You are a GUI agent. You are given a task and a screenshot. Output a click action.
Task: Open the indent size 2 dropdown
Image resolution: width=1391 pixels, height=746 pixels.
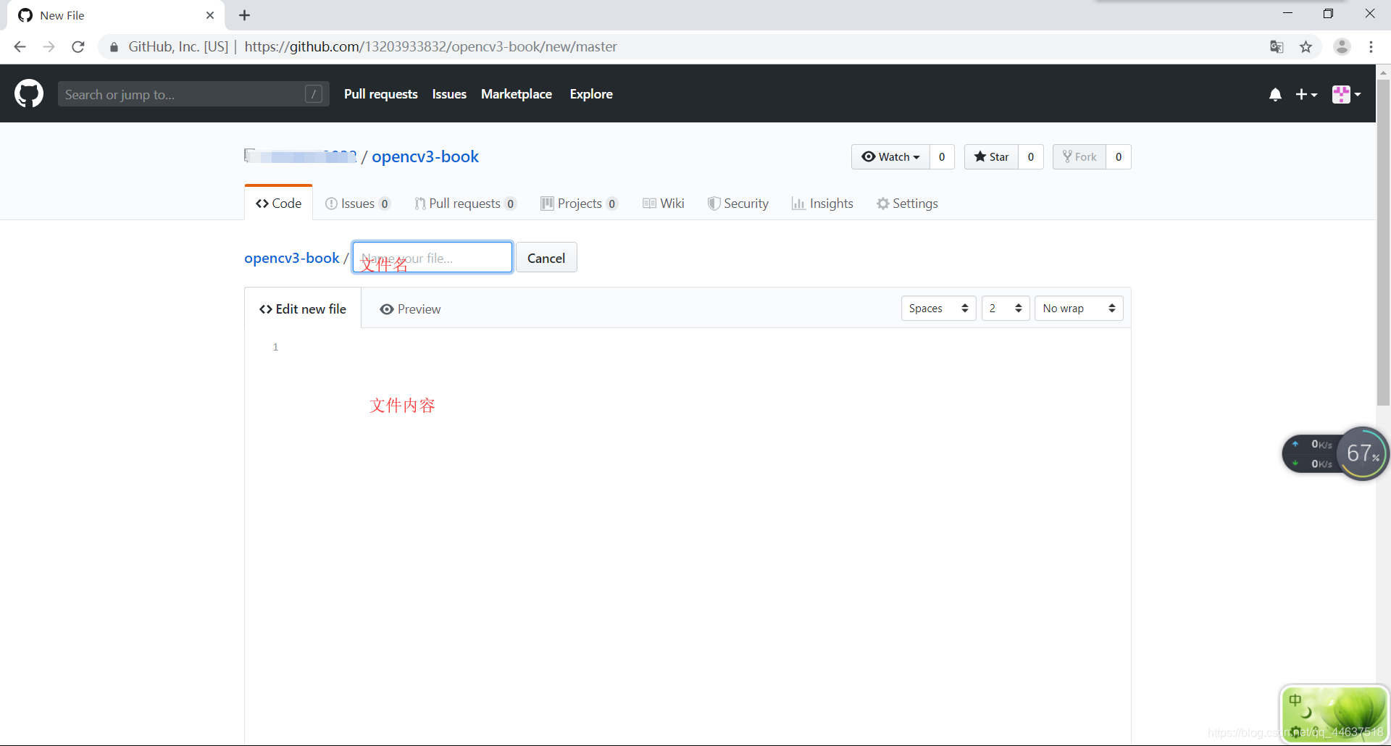1006,309
